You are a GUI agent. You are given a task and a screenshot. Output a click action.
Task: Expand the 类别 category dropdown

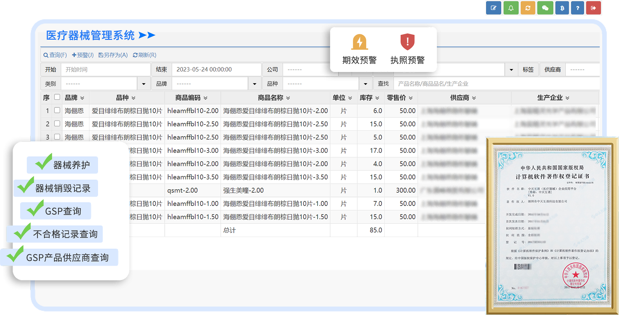tap(143, 84)
